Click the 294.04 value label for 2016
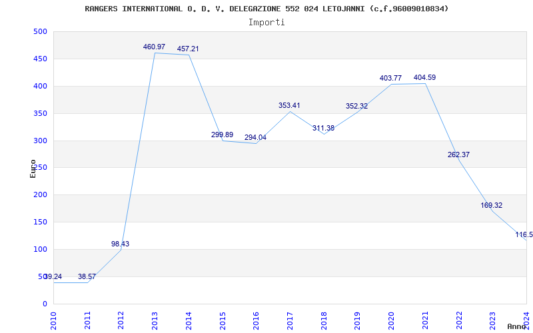 tap(255, 138)
